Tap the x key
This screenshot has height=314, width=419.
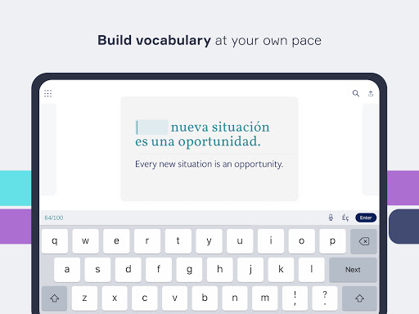click(115, 298)
